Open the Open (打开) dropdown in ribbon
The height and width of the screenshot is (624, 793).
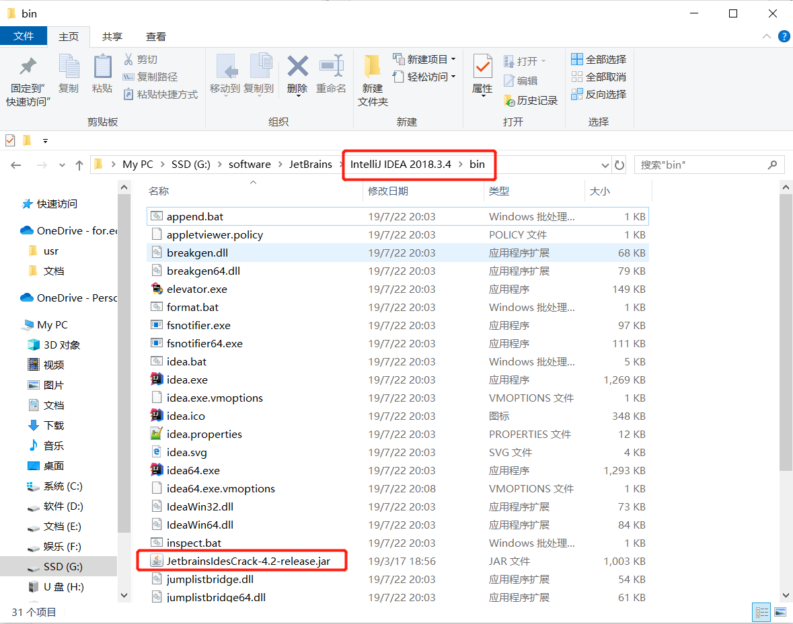tap(525, 61)
